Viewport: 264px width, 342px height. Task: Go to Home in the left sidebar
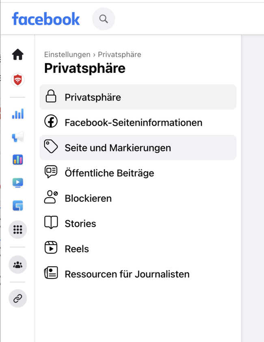pyautogui.click(x=18, y=54)
